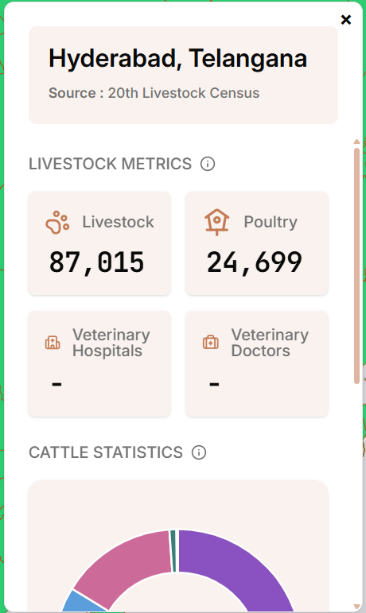Select the Poultry 24,699 metric card
Viewport: 366px width, 613px height.
[x=257, y=243]
